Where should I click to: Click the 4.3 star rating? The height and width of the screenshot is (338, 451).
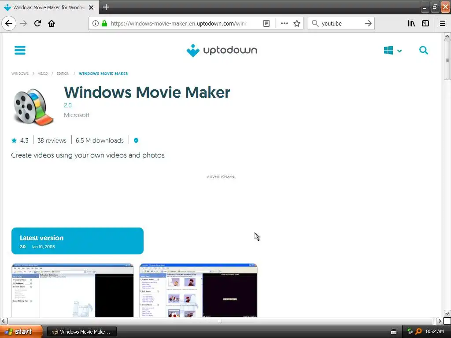coord(20,140)
